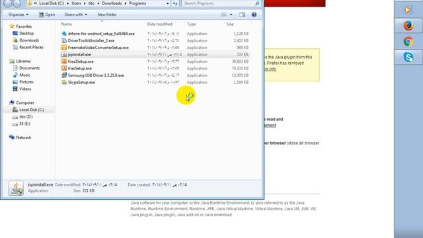Screen dimensions: 423x238
Task: Click Users in the address breadcrumb
Action: tap(76, 3)
